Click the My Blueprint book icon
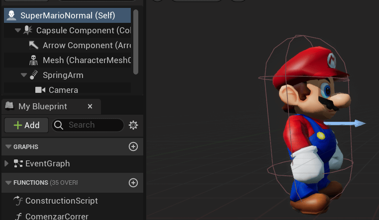Screen dimensions: 379x220 (9, 106)
